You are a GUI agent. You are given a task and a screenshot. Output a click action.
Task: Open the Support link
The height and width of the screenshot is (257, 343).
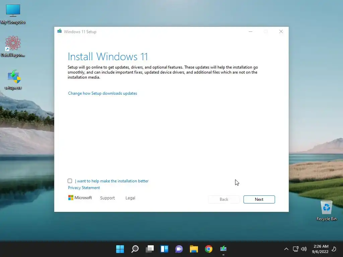108,198
